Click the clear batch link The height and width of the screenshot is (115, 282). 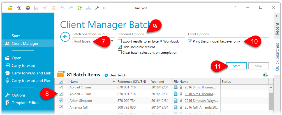point(118,75)
